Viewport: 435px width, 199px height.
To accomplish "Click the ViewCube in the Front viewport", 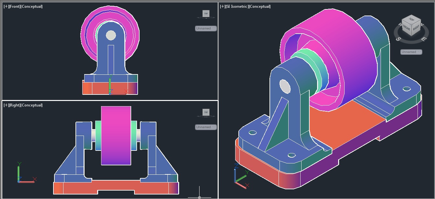I will click(206, 14).
